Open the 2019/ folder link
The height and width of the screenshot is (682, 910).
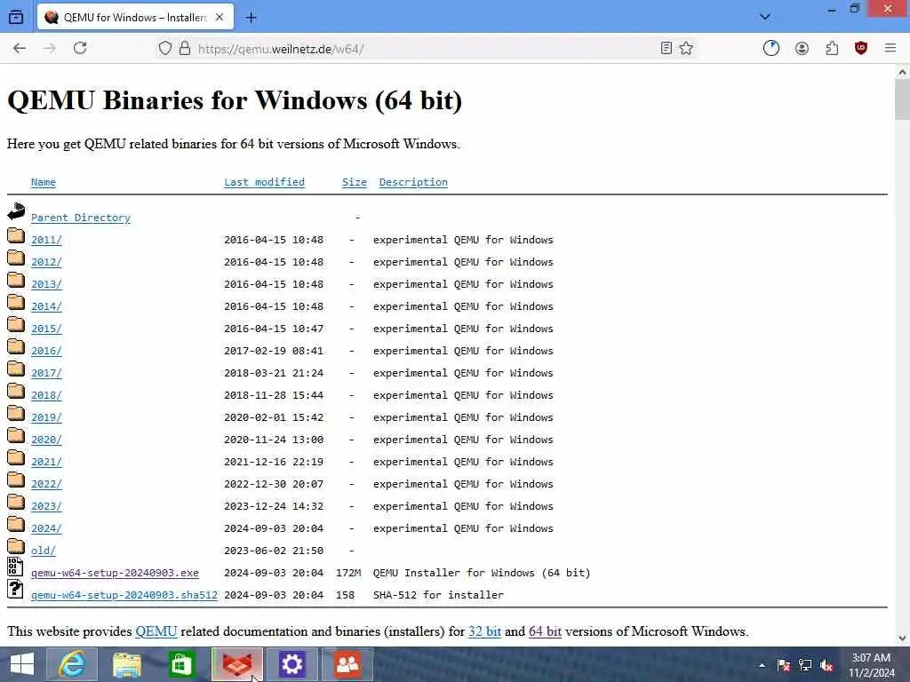click(46, 417)
